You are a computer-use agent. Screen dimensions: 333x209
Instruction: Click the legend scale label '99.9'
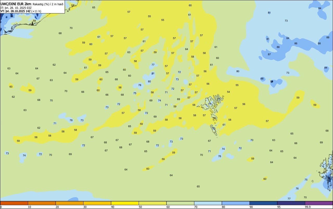coord(308,207)
